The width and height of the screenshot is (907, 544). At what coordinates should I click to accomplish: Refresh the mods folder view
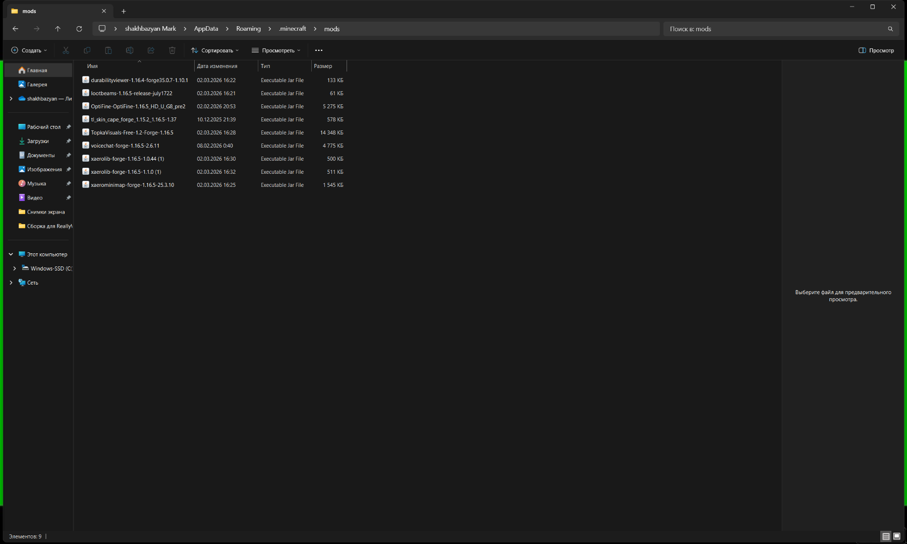(x=79, y=29)
